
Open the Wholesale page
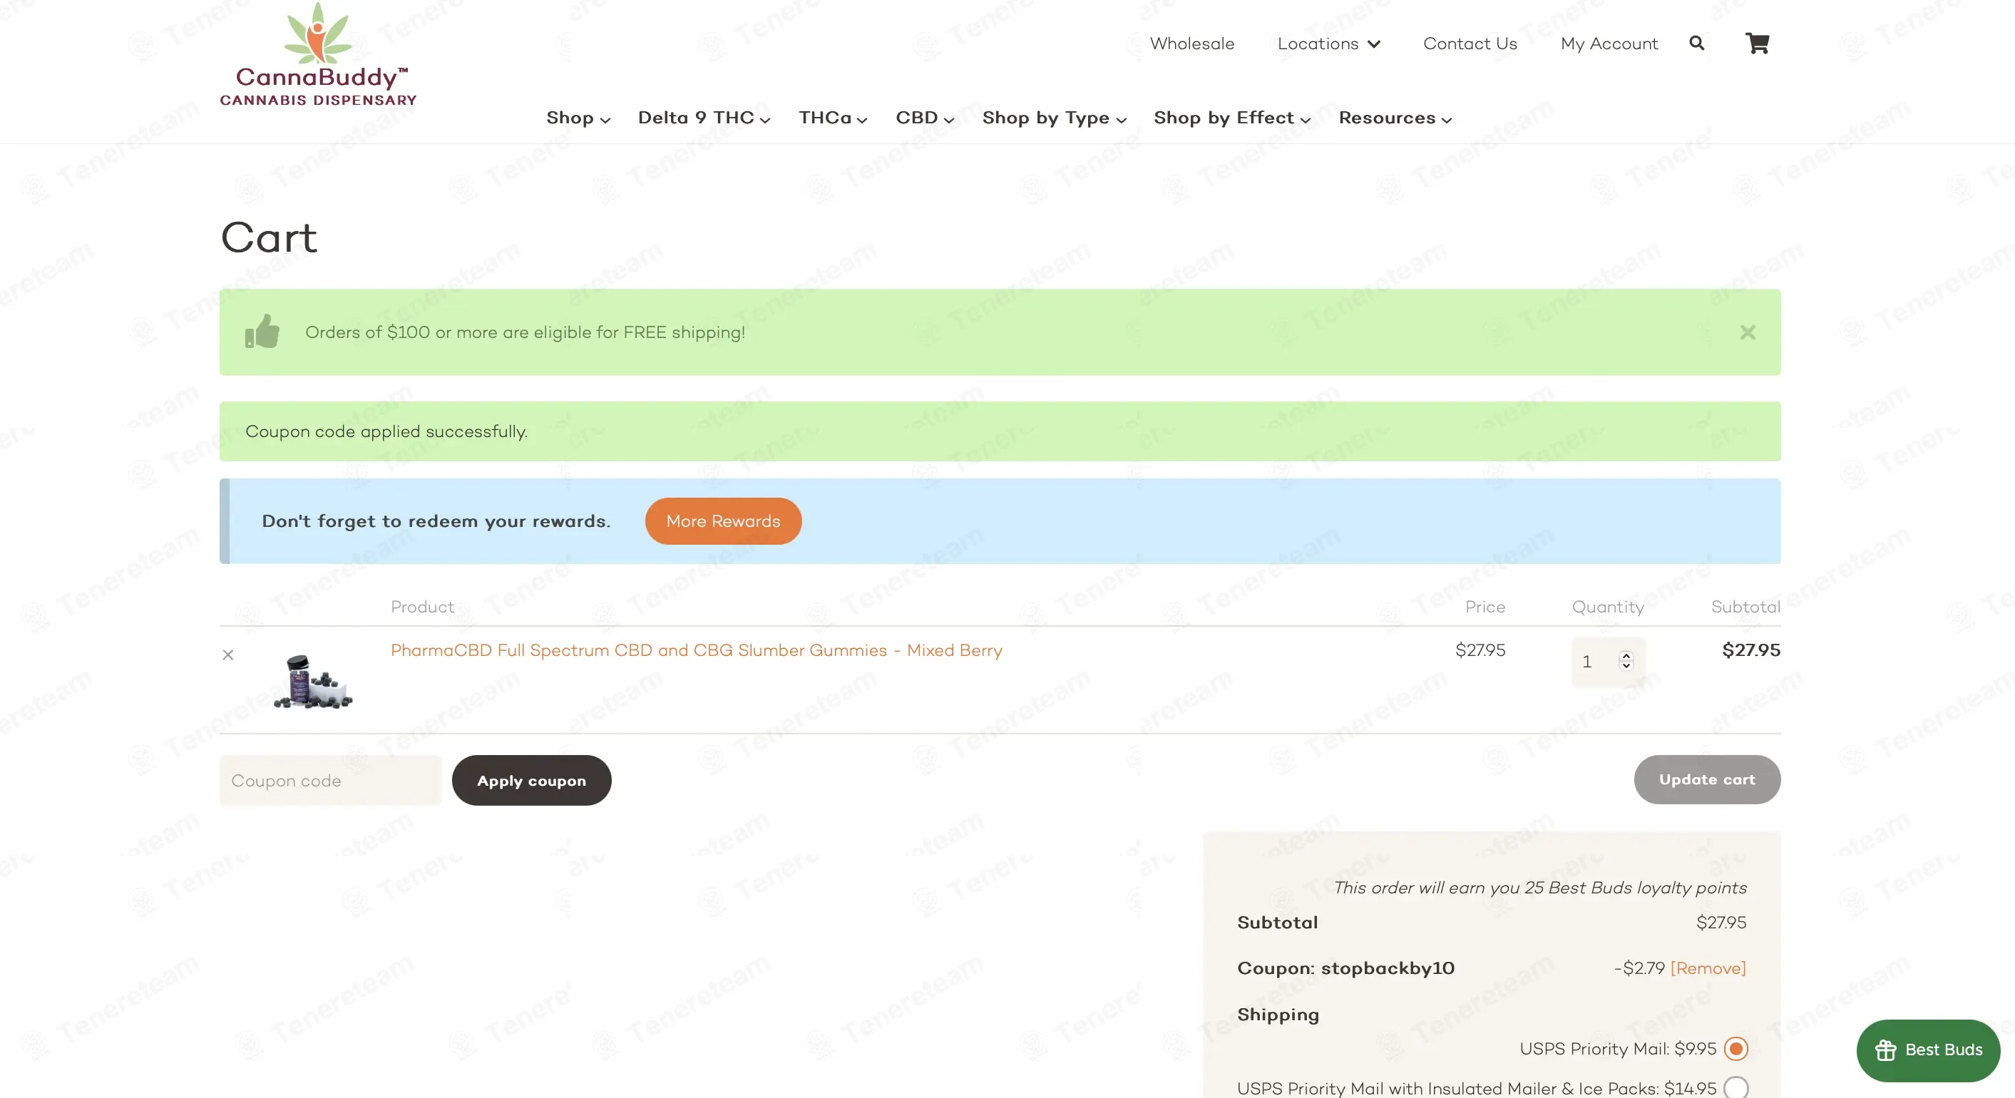1192,43
